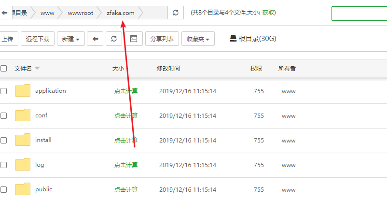Image resolution: width=387 pixels, height=200 pixels.
Task: Open the install folder icon
Action: (x=23, y=140)
